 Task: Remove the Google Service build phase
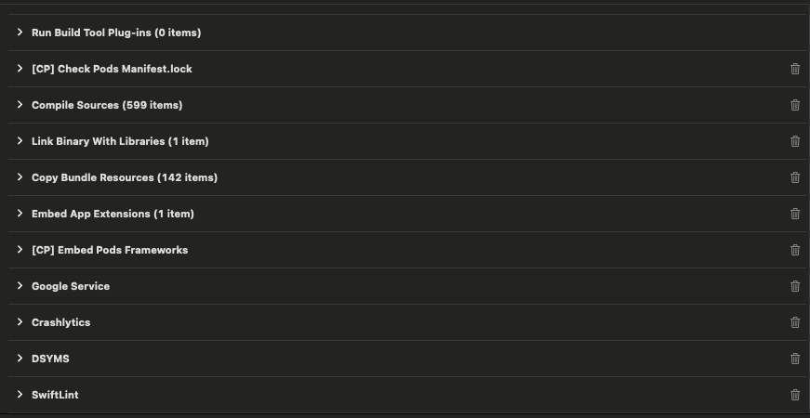point(795,286)
